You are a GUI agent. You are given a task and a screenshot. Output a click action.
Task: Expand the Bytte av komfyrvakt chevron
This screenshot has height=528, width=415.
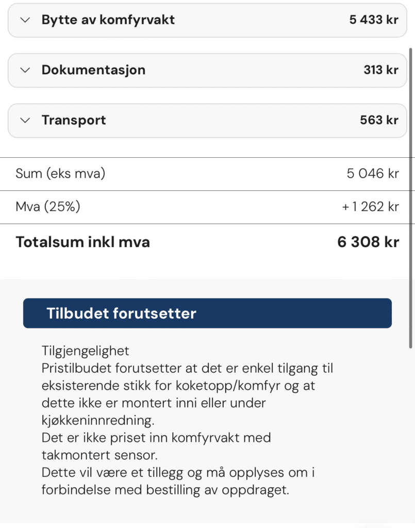click(x=25, y=20)
